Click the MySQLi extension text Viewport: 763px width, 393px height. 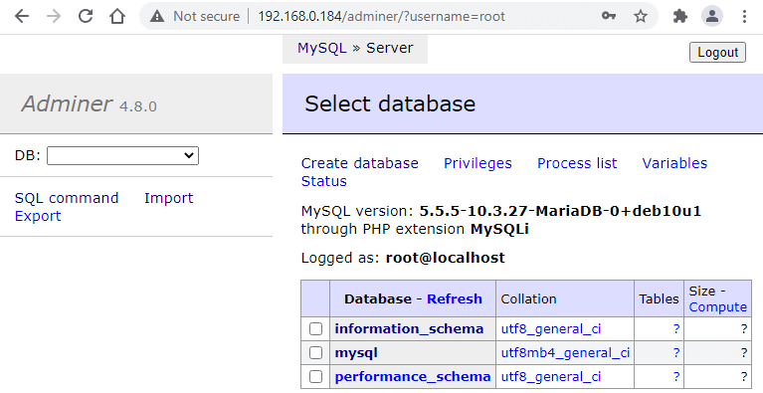pos(499,229)
